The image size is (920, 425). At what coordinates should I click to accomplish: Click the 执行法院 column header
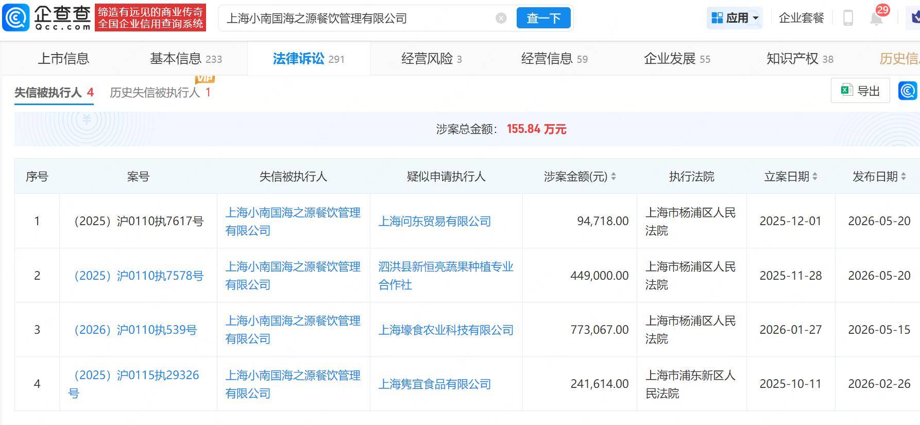coord(691,177)
